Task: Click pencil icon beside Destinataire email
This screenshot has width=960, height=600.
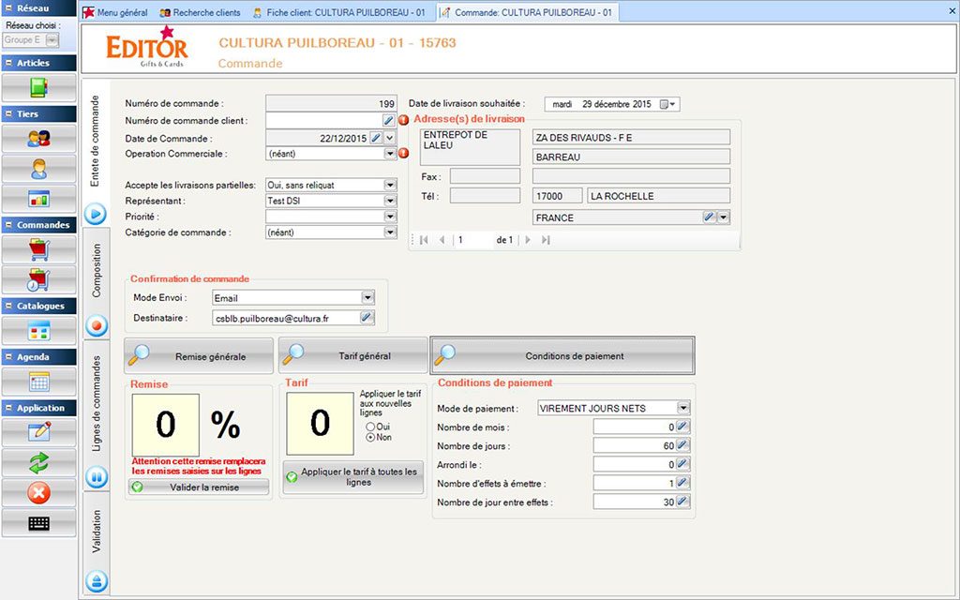Action: pos(367,318)
